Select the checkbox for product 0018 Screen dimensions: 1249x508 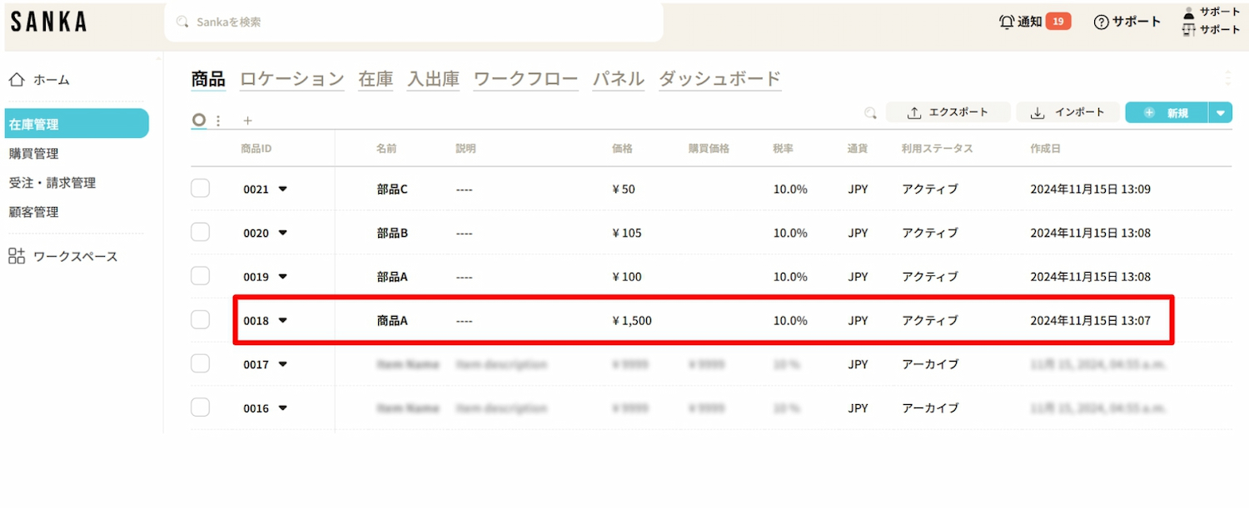[x=200, y=320]
